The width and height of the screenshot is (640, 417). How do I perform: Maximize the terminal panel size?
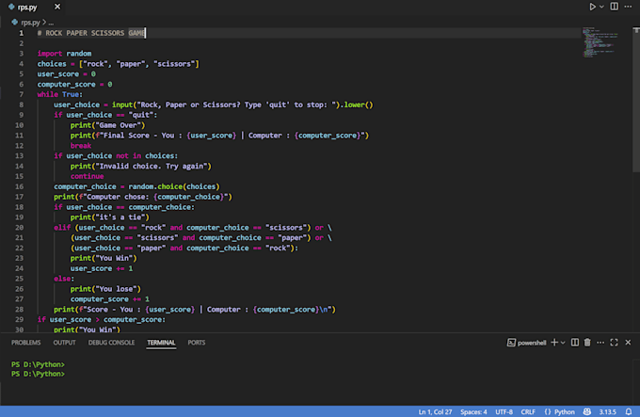click(x=614, y=343)
